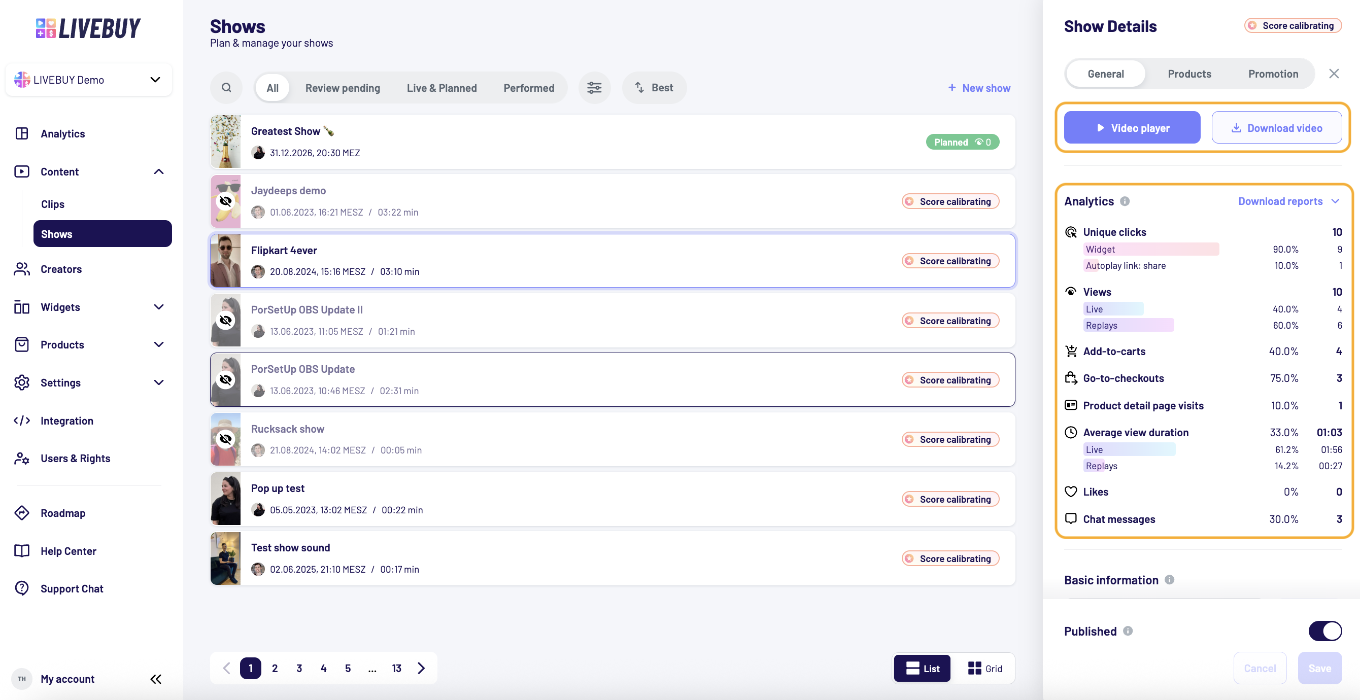Open the LIVEBUY Demo account dropdown
Viewport: 1360px width, 700px height.
[x=89, y=80]
